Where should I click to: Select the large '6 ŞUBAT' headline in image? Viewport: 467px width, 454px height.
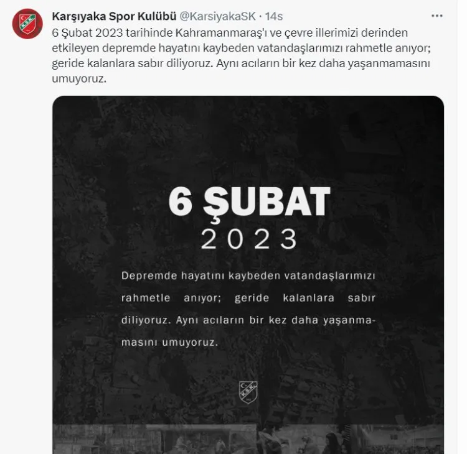(x=249, y=203)
